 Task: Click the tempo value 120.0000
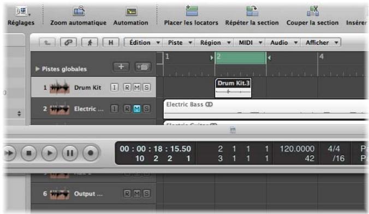[x=297, y=149]
